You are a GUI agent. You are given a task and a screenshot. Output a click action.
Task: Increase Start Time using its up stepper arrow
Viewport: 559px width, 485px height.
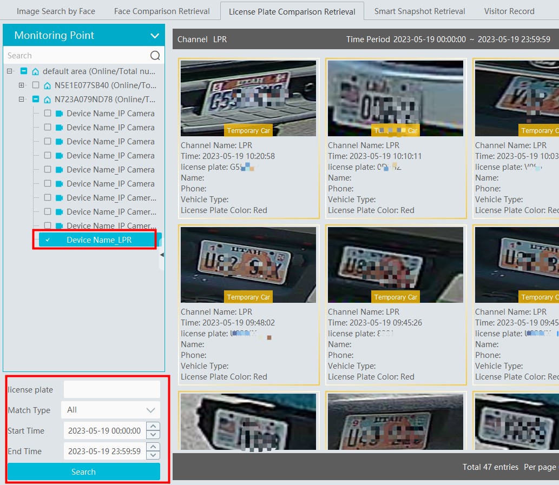point(153,427)
